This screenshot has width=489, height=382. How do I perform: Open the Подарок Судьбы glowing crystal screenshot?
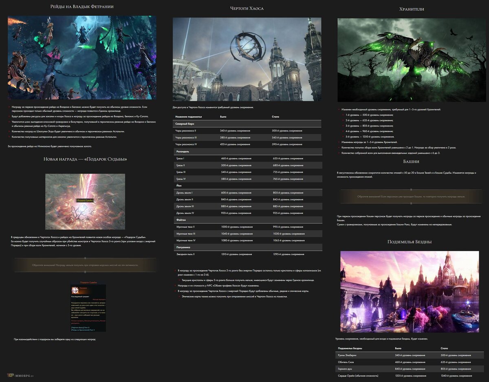point(85,201)
